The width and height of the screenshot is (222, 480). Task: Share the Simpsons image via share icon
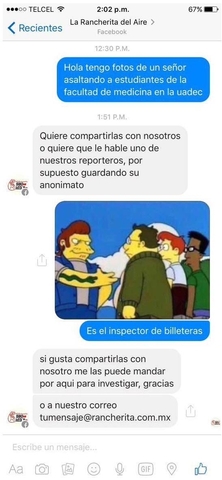coord(42,260)
